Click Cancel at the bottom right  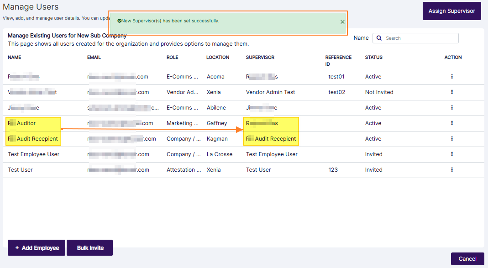[x=467, y=258]
